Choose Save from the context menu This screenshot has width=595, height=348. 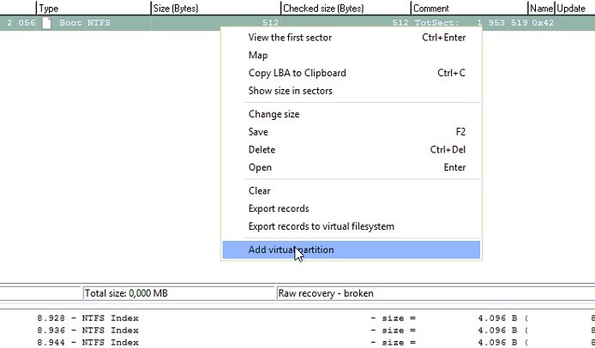258,132
